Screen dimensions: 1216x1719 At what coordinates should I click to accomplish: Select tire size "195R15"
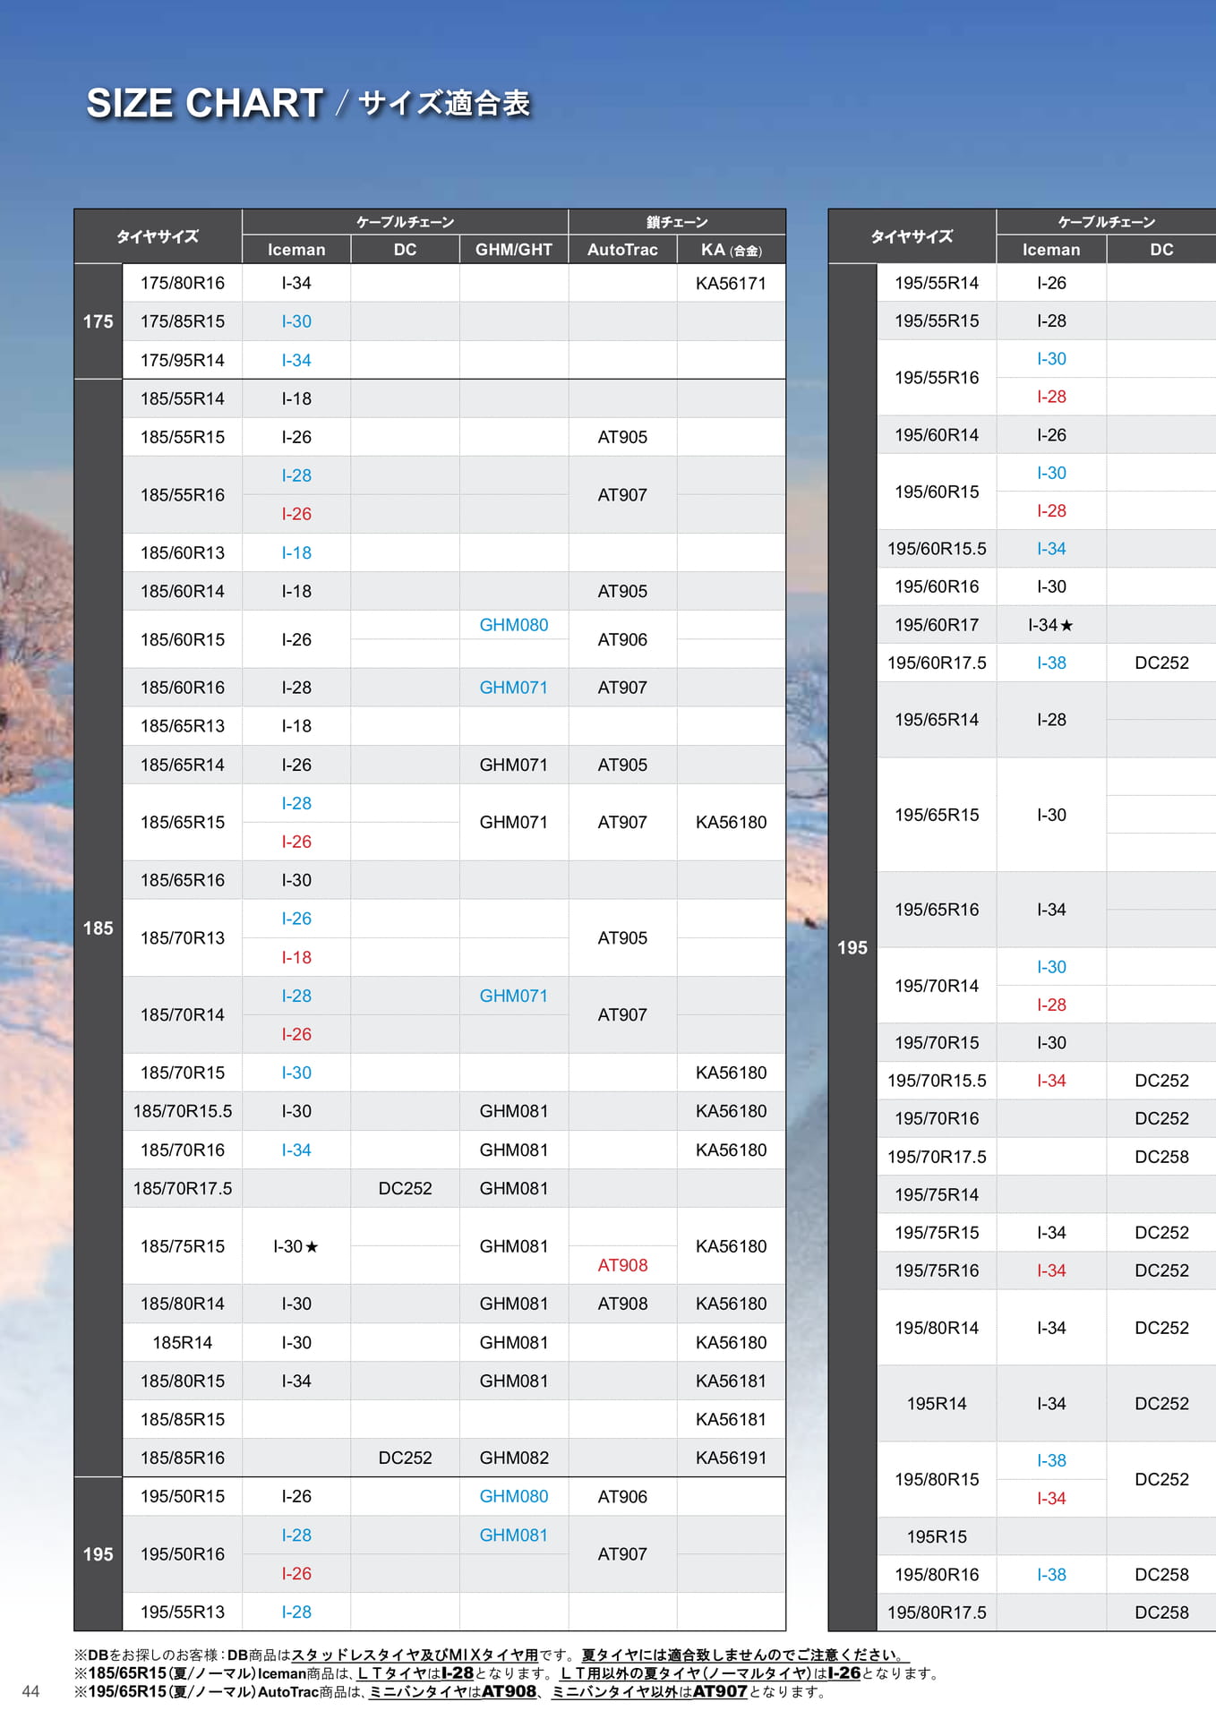937,1536
